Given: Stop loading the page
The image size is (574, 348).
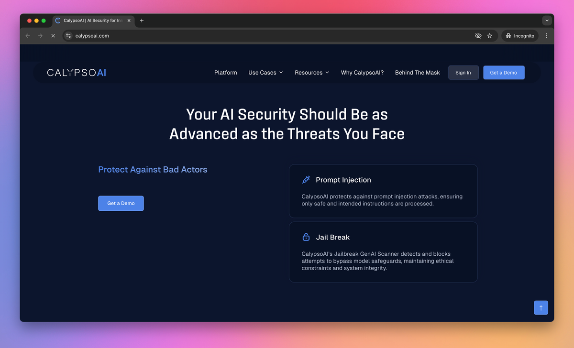Looking at the screenshot, I should [x=53, y=36].
